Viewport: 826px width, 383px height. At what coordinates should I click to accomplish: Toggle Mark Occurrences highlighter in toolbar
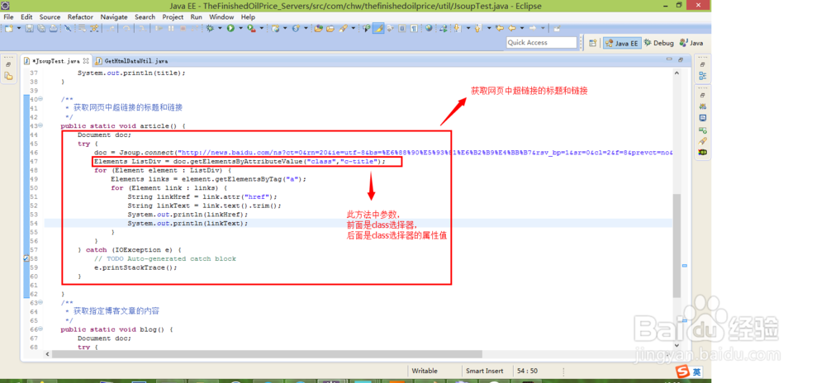378,28
